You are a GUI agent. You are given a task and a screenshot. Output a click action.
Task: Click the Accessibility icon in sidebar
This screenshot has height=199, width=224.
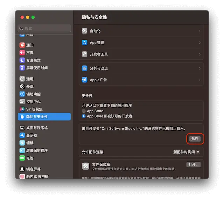point(22,94)
